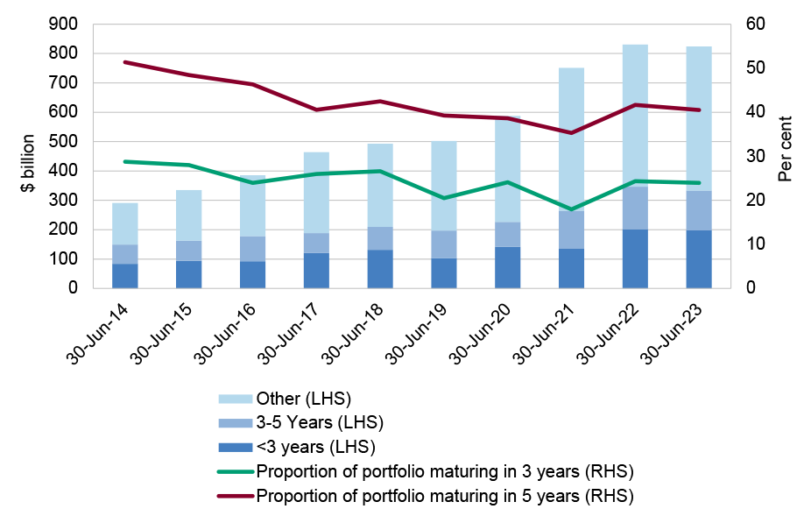Click the "Per cent" axis title
811x523 pixels.
785,149
